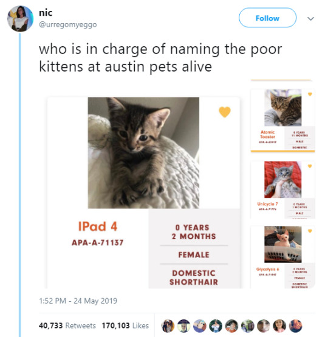Select the first liker avatar

(168, 326)
